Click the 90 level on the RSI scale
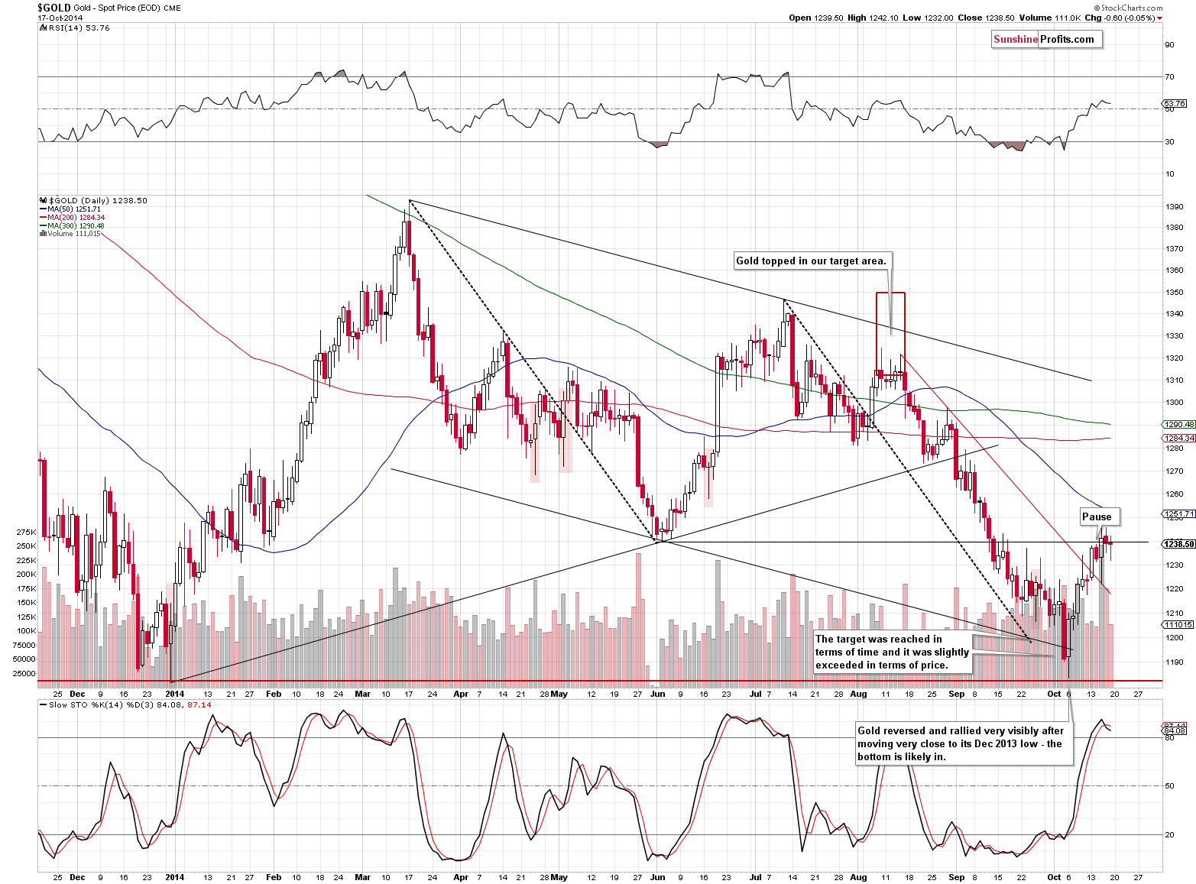Viewport: 1196px width, 884px height. coord(1170,44)
